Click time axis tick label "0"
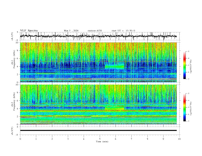Viewport: 202px width, 156px height. click(20, 139)
